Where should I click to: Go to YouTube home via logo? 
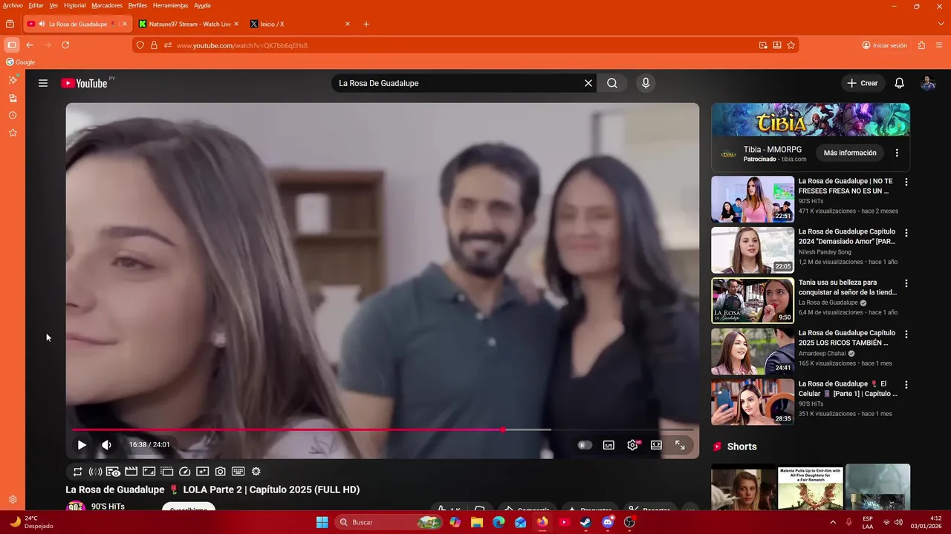[85, 83]
